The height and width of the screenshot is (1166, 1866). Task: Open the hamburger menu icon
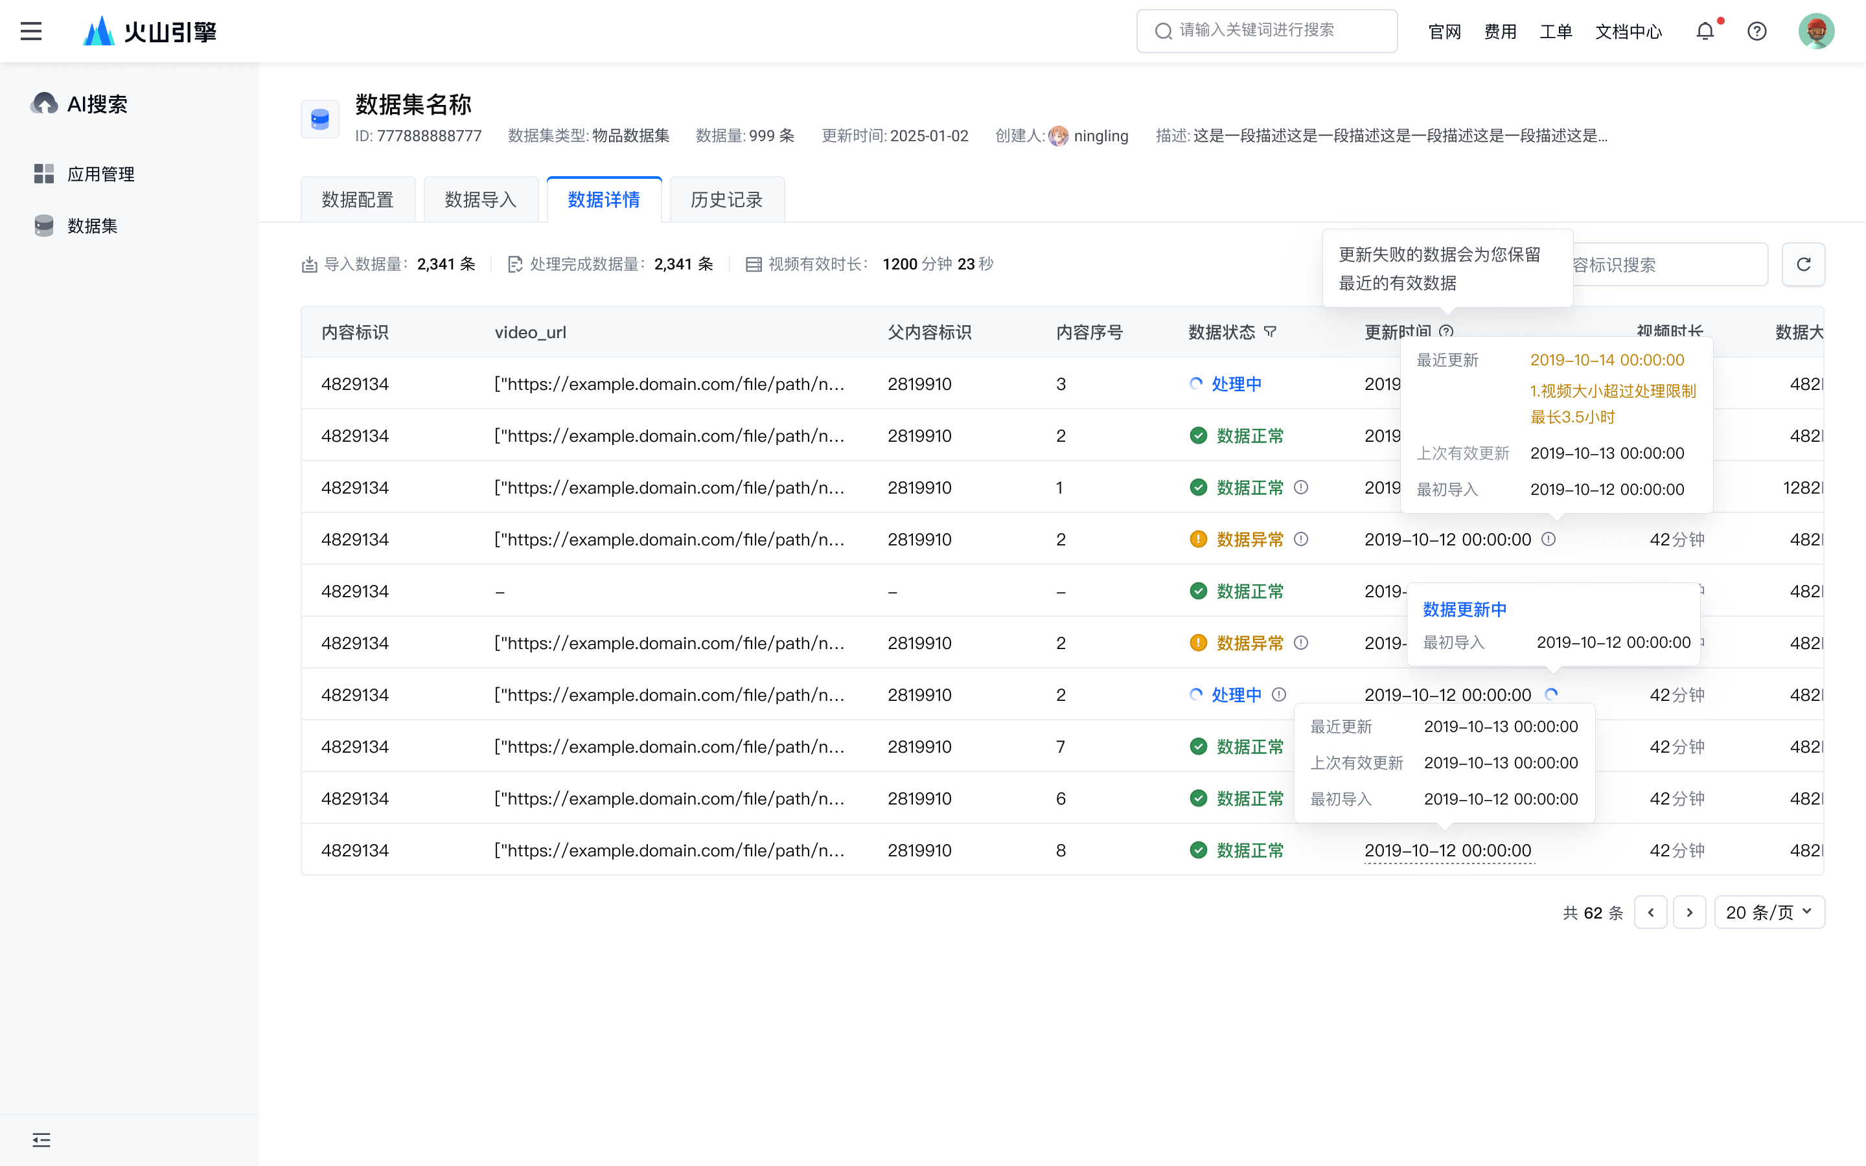point(31,31)
